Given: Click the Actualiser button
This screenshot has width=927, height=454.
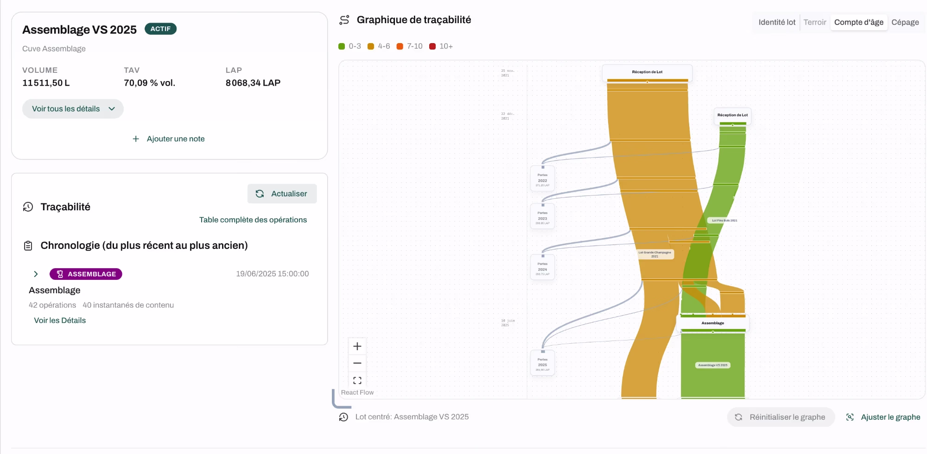Looking at the screenshot, I should (282, 194).
